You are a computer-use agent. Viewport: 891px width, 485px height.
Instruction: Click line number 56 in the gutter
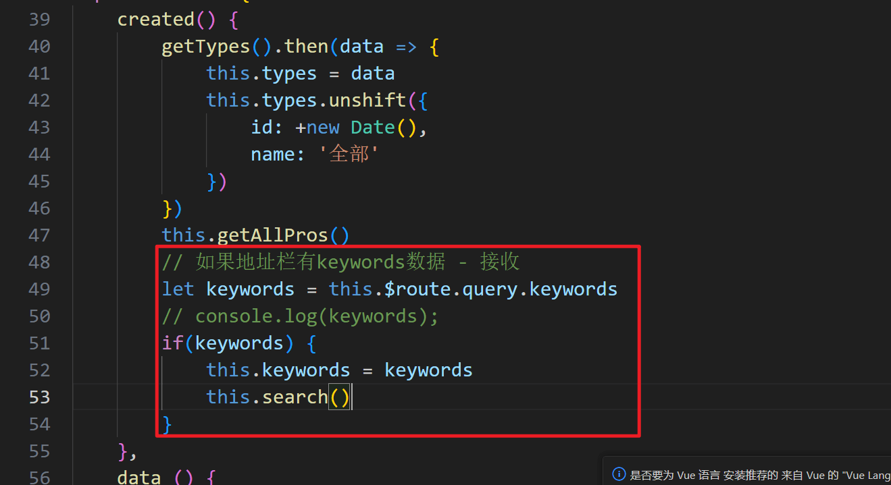point(39,477)
